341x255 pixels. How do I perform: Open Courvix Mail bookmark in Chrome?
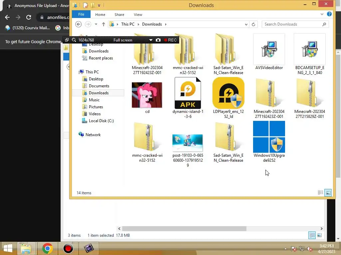28,28
